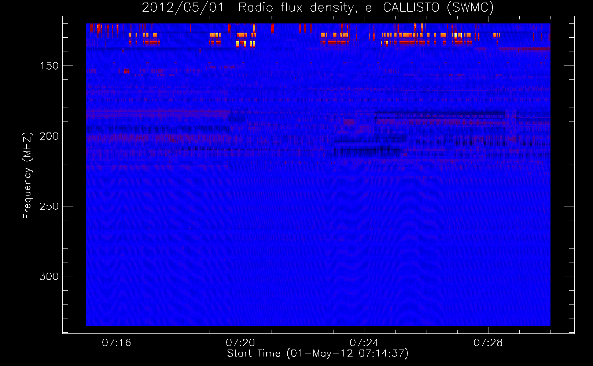Viewport: 593px width, 366px height.
Task: Click the 07:16 time tick label
Action: (x=117, y=343)
